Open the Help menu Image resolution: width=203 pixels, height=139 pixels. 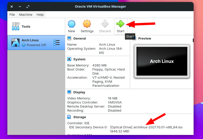pyautogui.click(x=40, y=15)
